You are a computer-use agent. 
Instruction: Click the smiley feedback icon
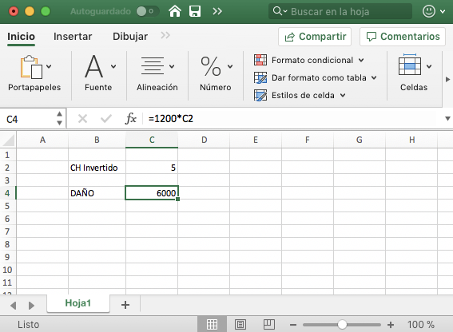coord(429,11)
